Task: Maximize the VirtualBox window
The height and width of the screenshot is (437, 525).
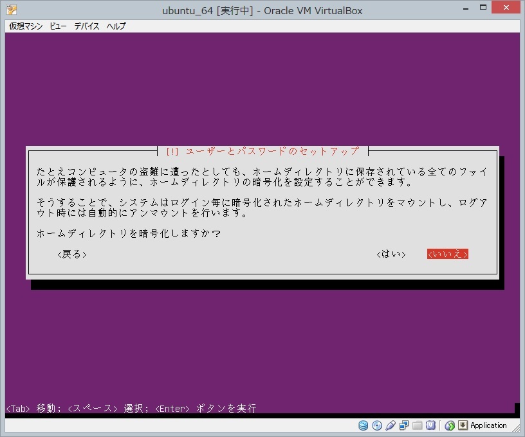Action: pyautogui.click(x=483, y=7)
